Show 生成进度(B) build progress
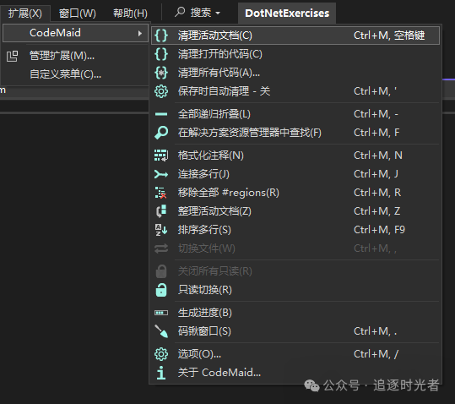This screenshot has width=455, height=404. pos(295,313)
